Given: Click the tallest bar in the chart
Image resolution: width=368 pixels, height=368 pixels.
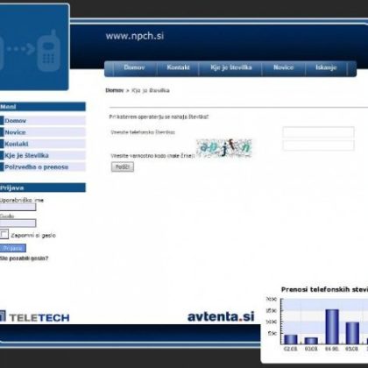Looking at the screenshot, I should pos(332,327).
